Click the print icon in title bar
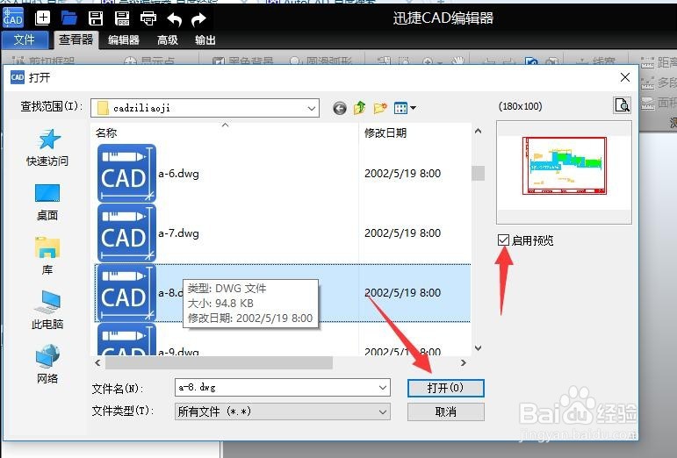The height and width of the screenshot is (458, 677). (x=148, y=18)
